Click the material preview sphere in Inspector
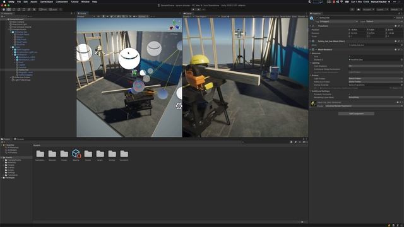The height and width of the screenshot is (227, 404). [314, 103]
